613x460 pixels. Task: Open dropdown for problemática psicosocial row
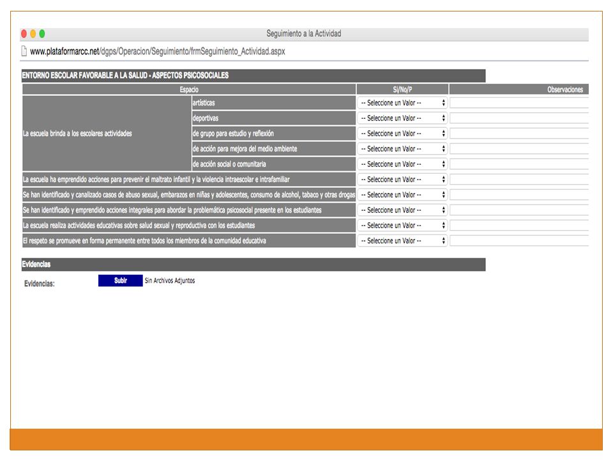tap(402, 210)
